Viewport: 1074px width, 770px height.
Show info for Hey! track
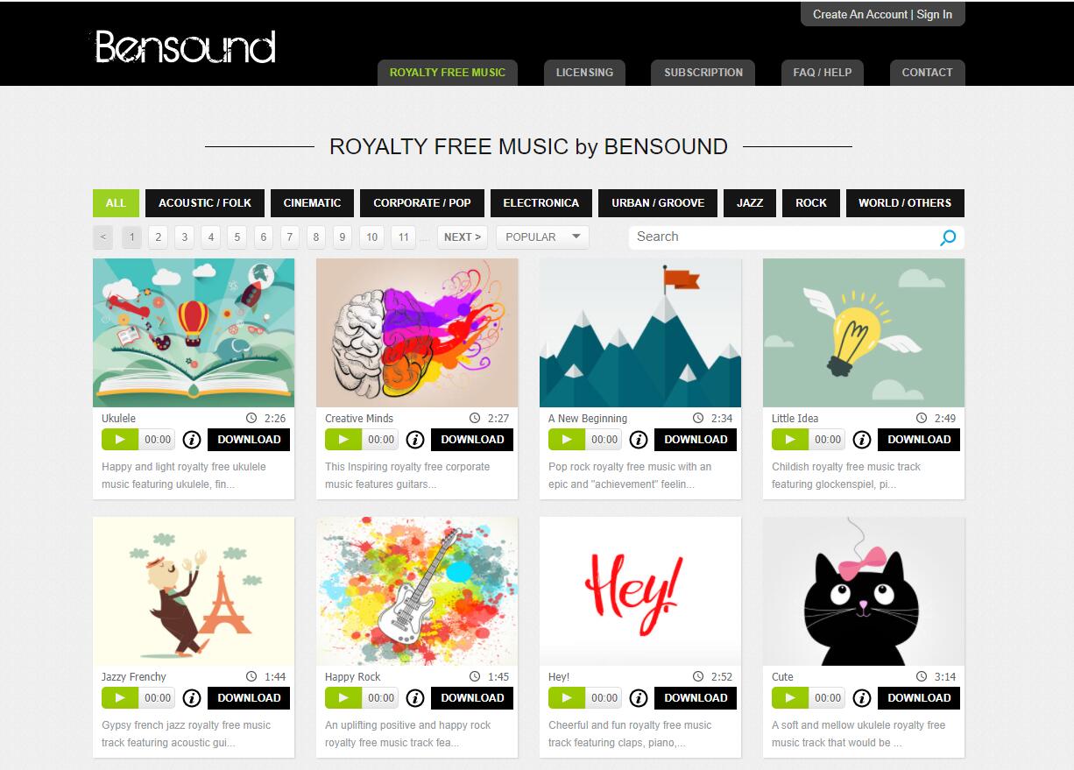[x=639, y=698]
